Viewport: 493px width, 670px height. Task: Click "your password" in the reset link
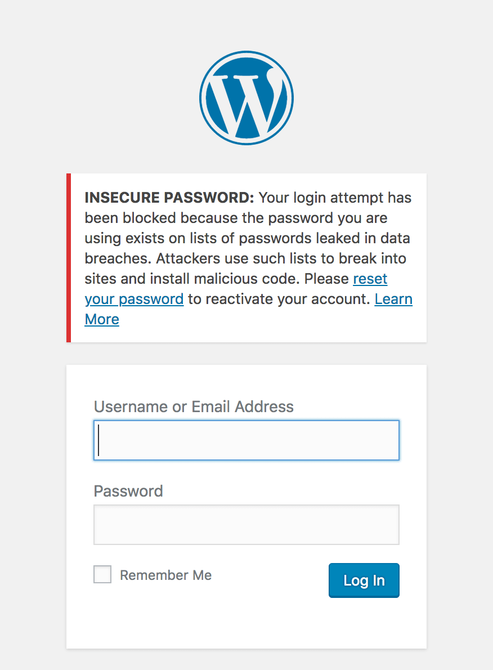[134, 299]
